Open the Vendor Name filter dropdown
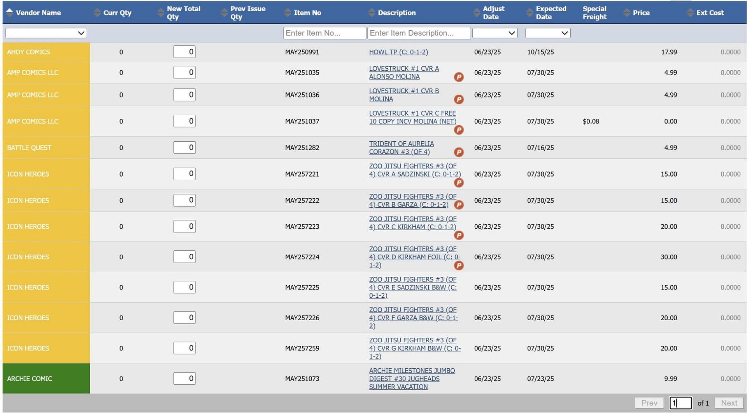Viewport: 747px width, 413px height. pos(46,33)
